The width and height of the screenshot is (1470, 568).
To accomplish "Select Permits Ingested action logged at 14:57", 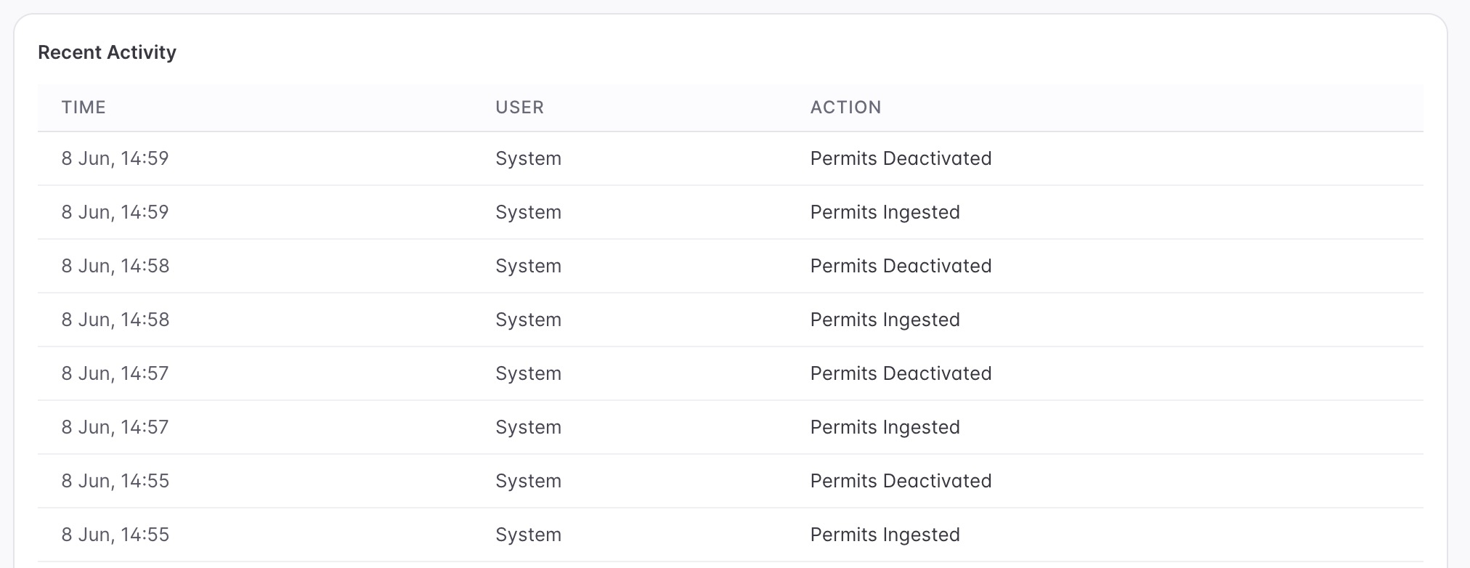I will click(885, 427).
